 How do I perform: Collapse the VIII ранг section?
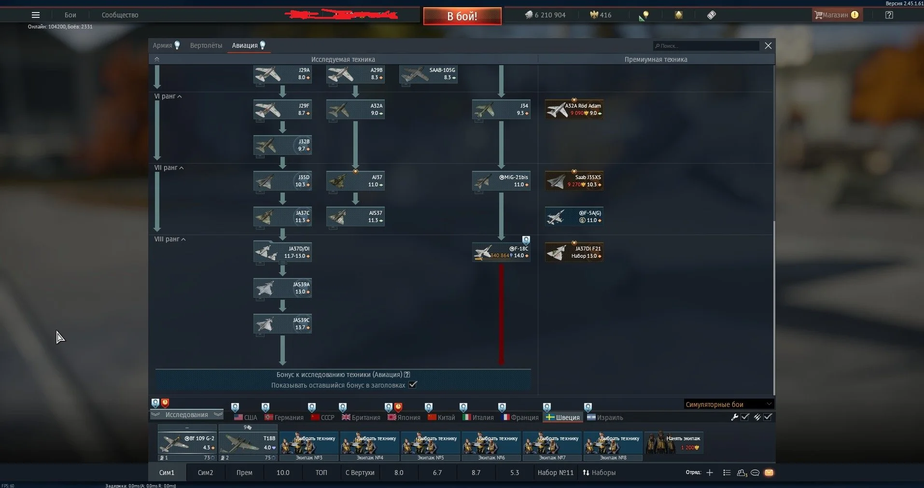pyautogui.click(x=170, y=239)
